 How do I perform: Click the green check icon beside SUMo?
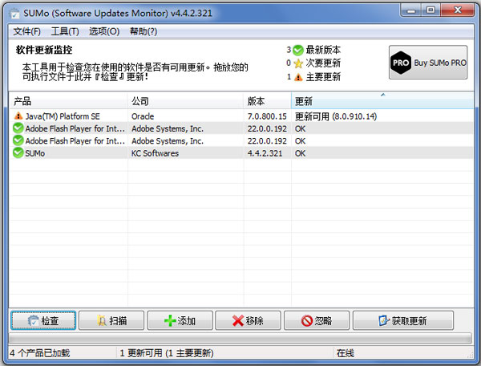18,152
